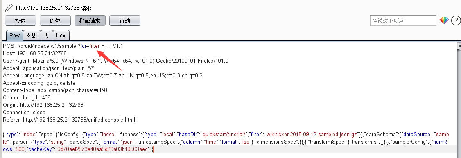Switch to the Raw tab
The image size is (461, 158).
(14, 35)
